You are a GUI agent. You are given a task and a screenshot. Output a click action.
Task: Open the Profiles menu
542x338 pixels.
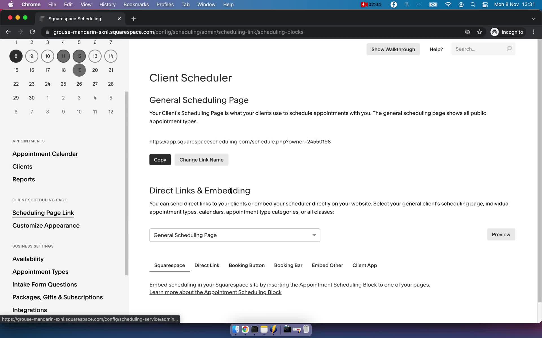pyautogui.click(x=165, y=5)
